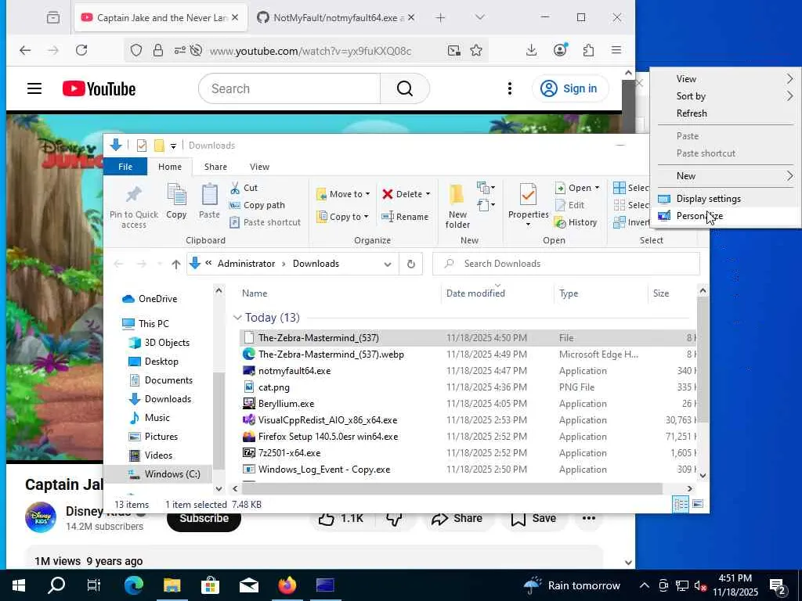Expand Delete dropdown arrow

pyautogui.click(x=428, y=194)
